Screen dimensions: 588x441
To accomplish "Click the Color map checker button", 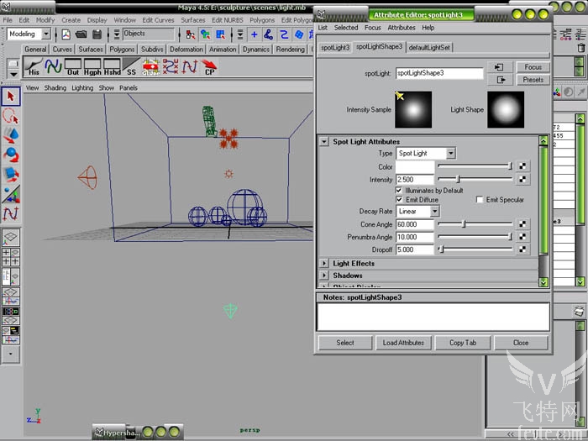I will click(x=522, y=165).
